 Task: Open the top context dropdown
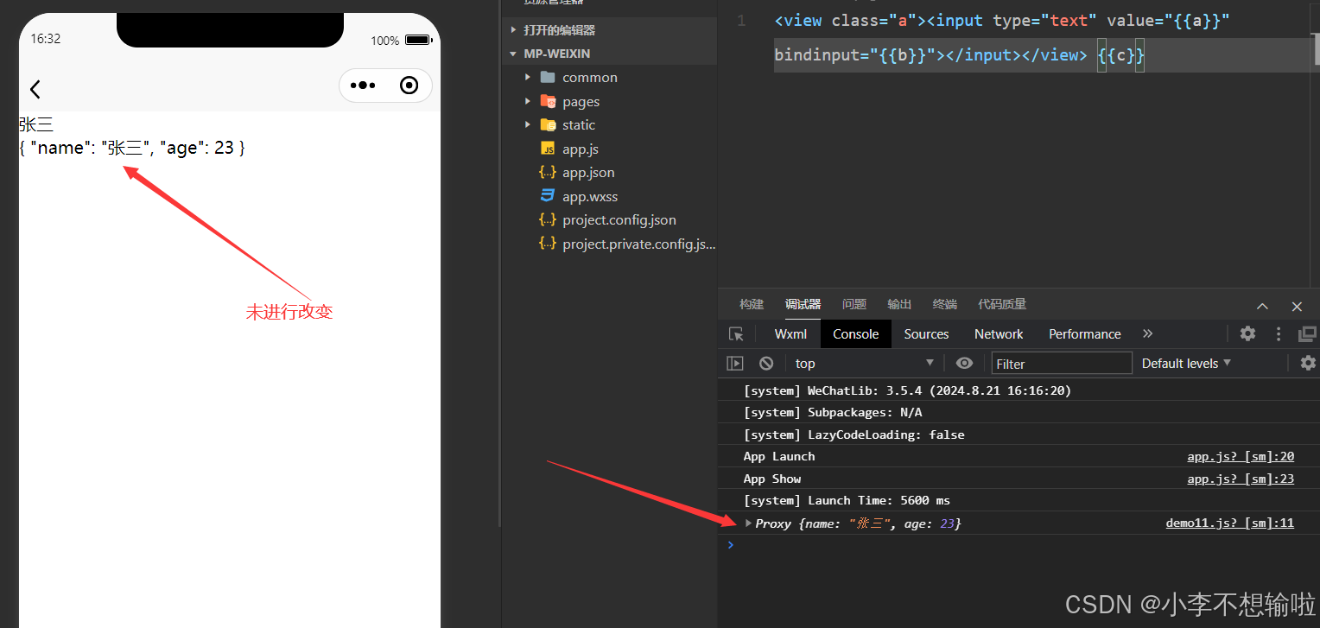[864, 363]
